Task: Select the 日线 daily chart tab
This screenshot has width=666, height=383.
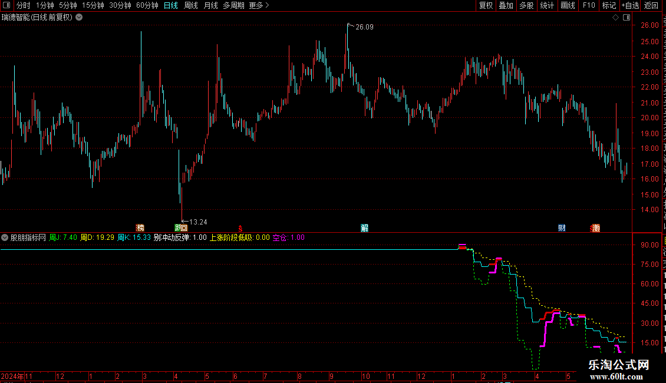Action: (x=171, y=5)
